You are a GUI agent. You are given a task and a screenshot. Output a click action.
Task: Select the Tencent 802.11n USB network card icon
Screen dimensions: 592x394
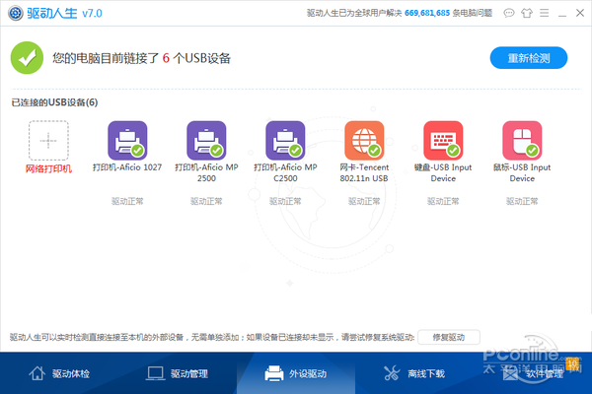point(364,140)
